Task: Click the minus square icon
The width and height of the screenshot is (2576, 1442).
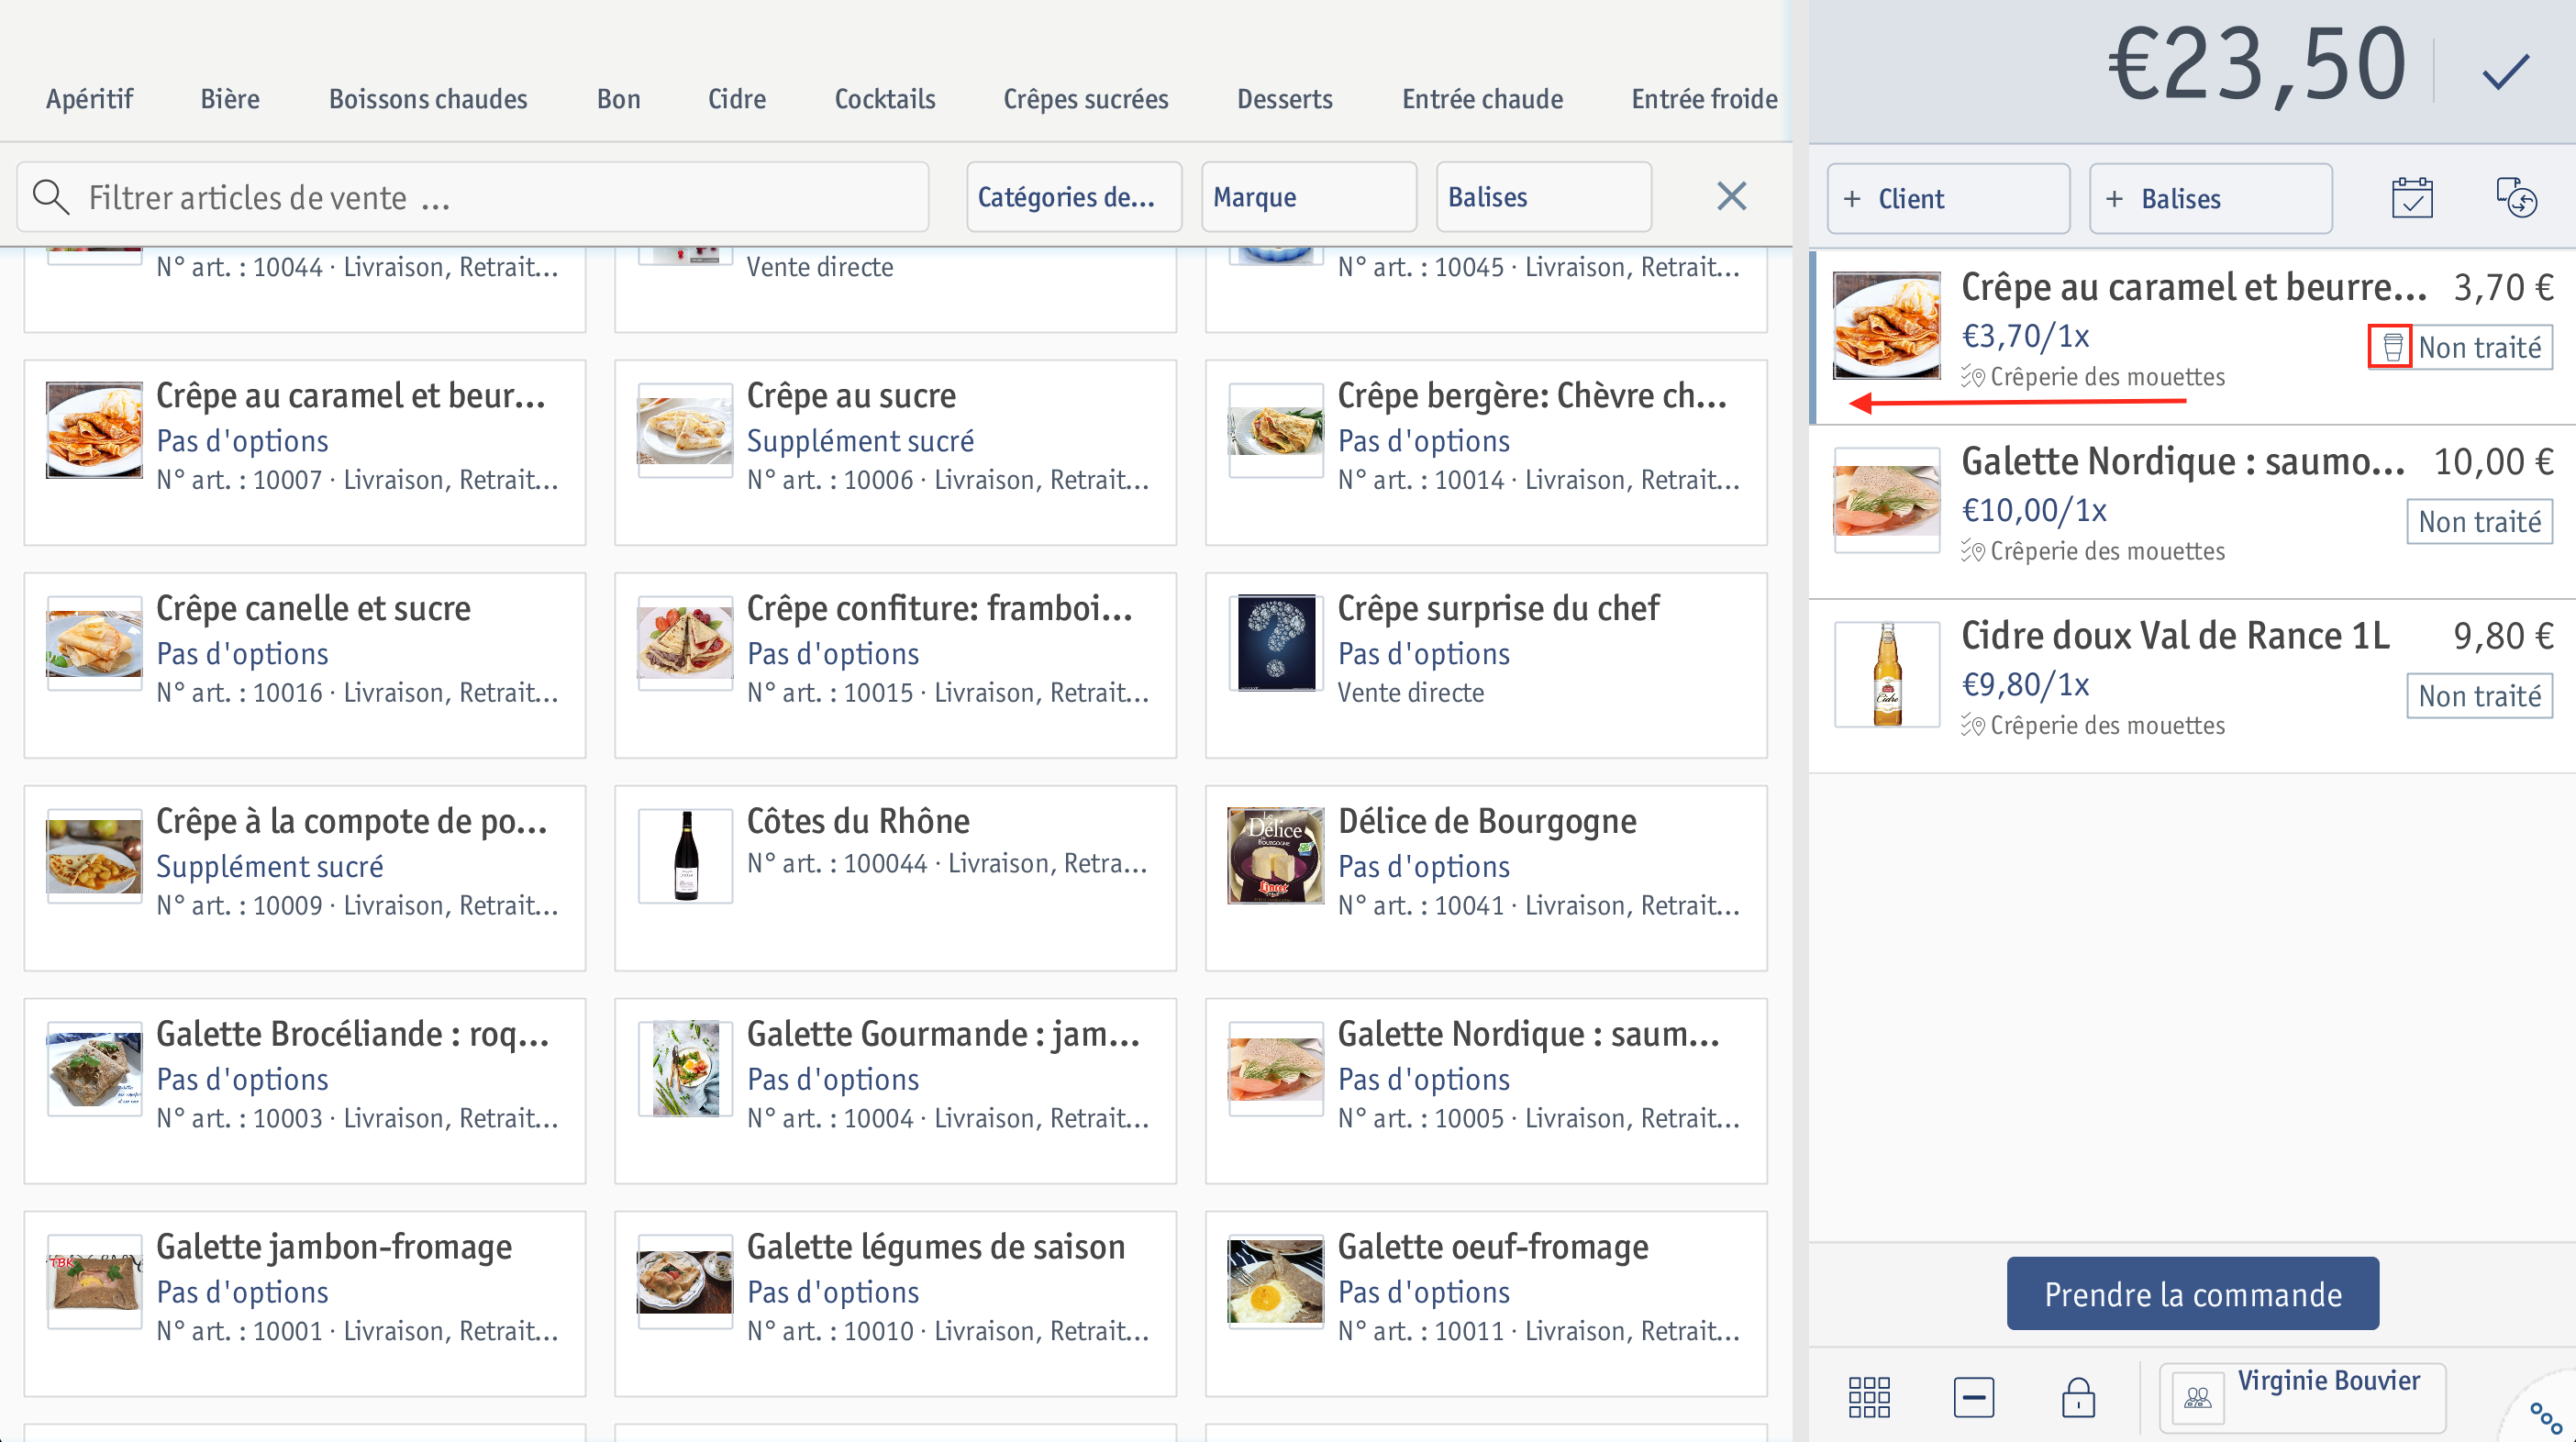Action: point(1973,1396)
